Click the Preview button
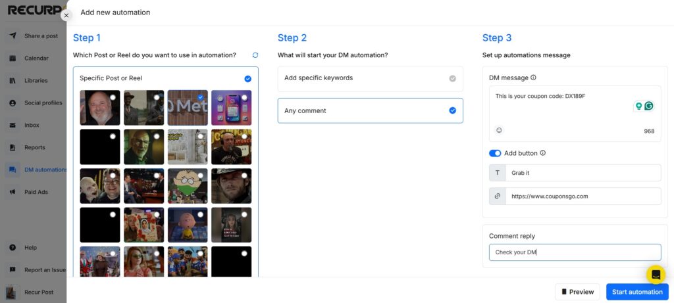Image resolution: width=674 pixels, height=303 pixels. tap(577, 292)
